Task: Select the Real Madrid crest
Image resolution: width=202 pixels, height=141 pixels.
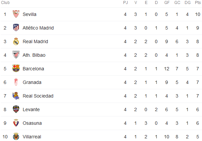Action: [16, 41]
